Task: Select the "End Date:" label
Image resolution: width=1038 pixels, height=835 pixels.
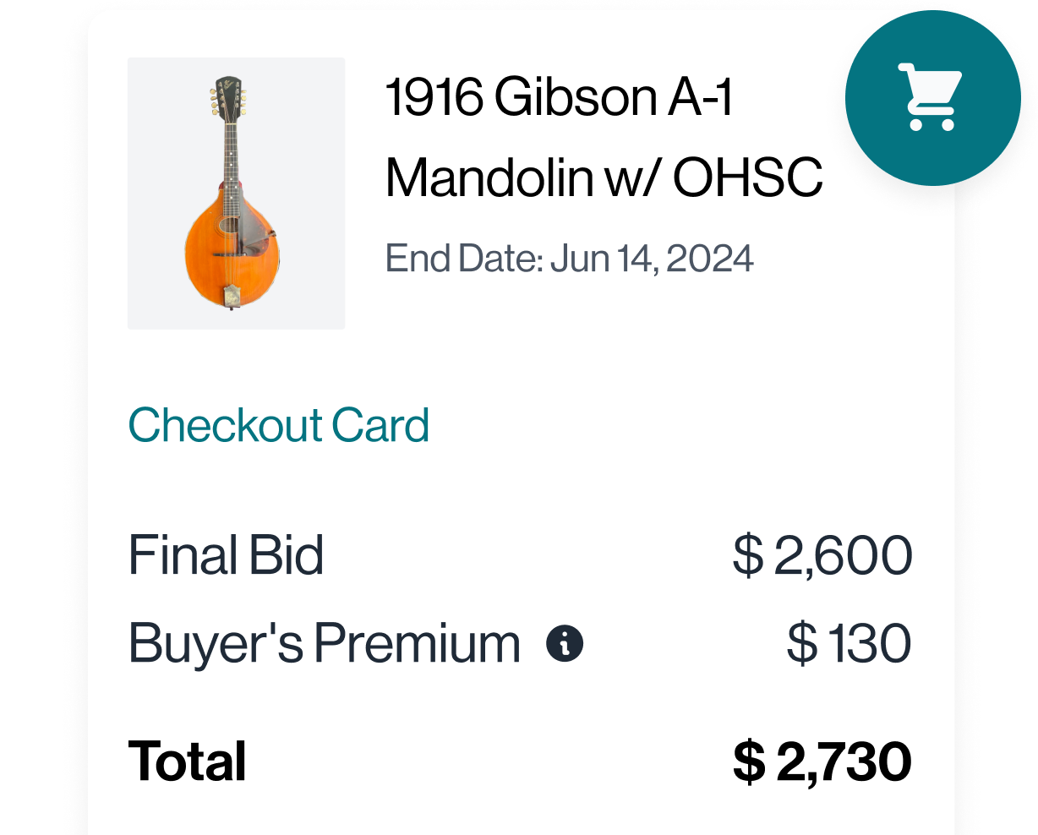Action: coord(464,259)
